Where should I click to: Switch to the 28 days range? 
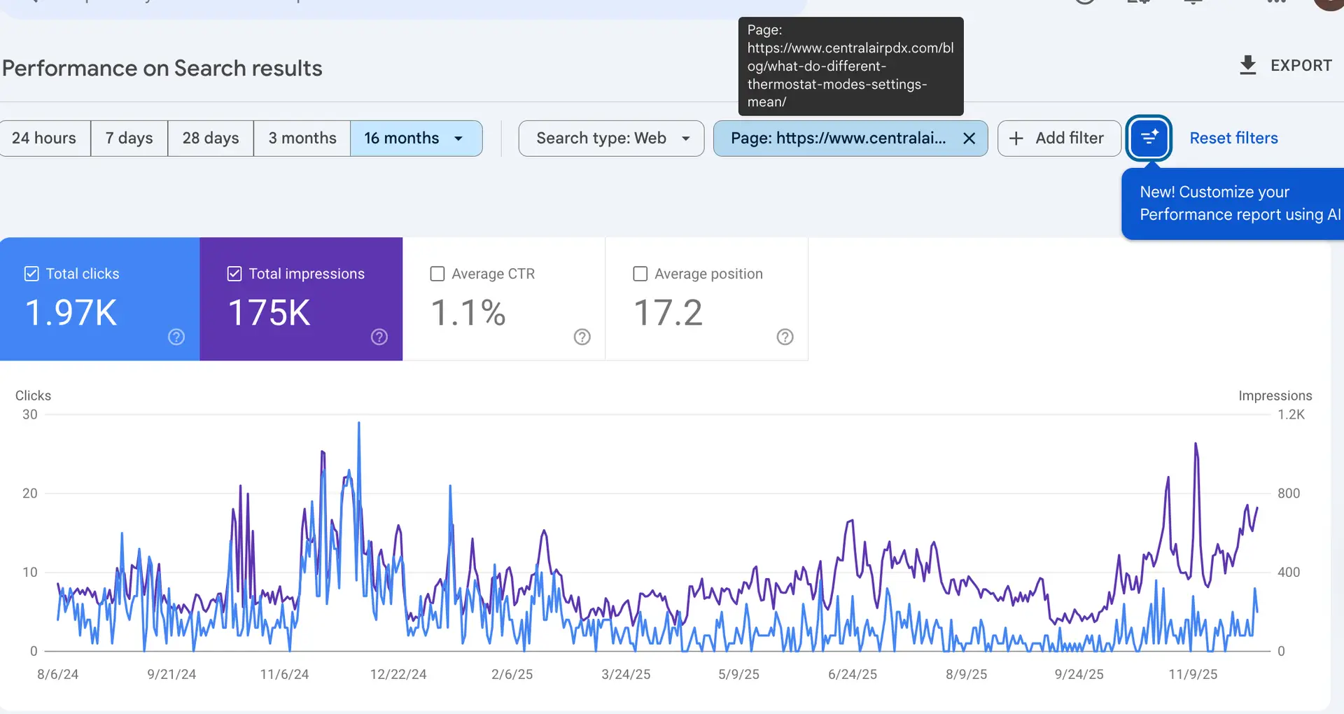[x=211, y=139]
